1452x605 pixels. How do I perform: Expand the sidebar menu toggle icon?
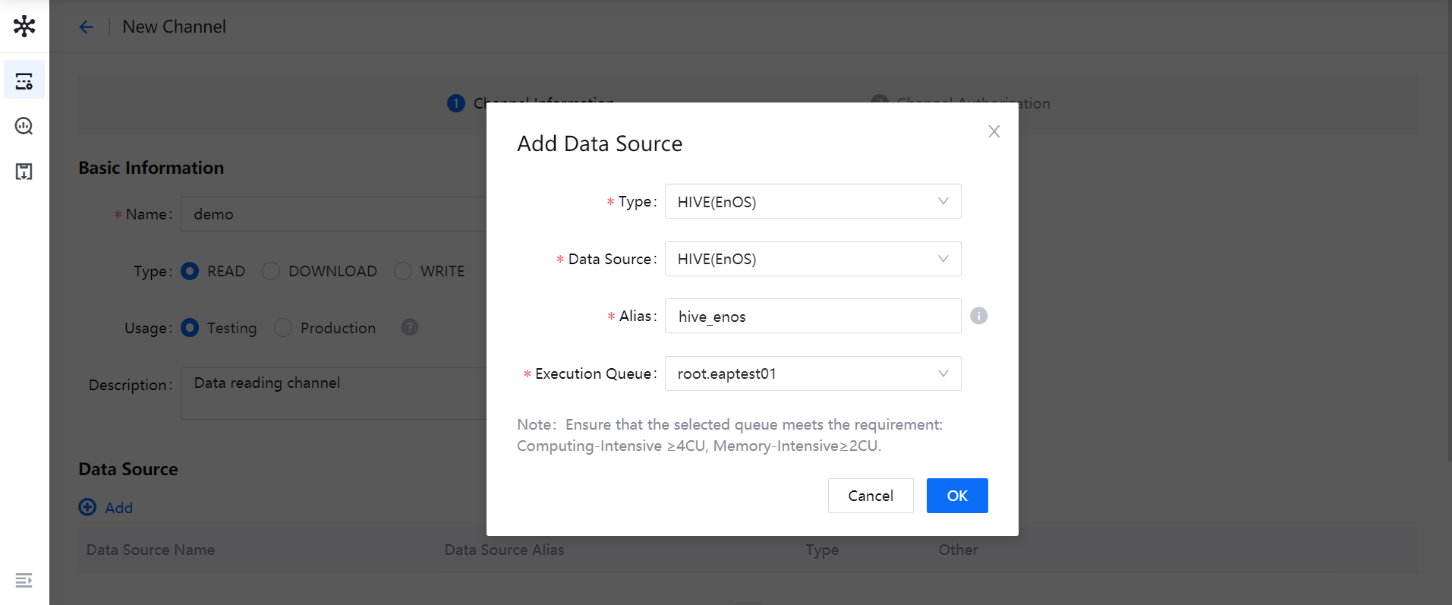pos(24,581)
